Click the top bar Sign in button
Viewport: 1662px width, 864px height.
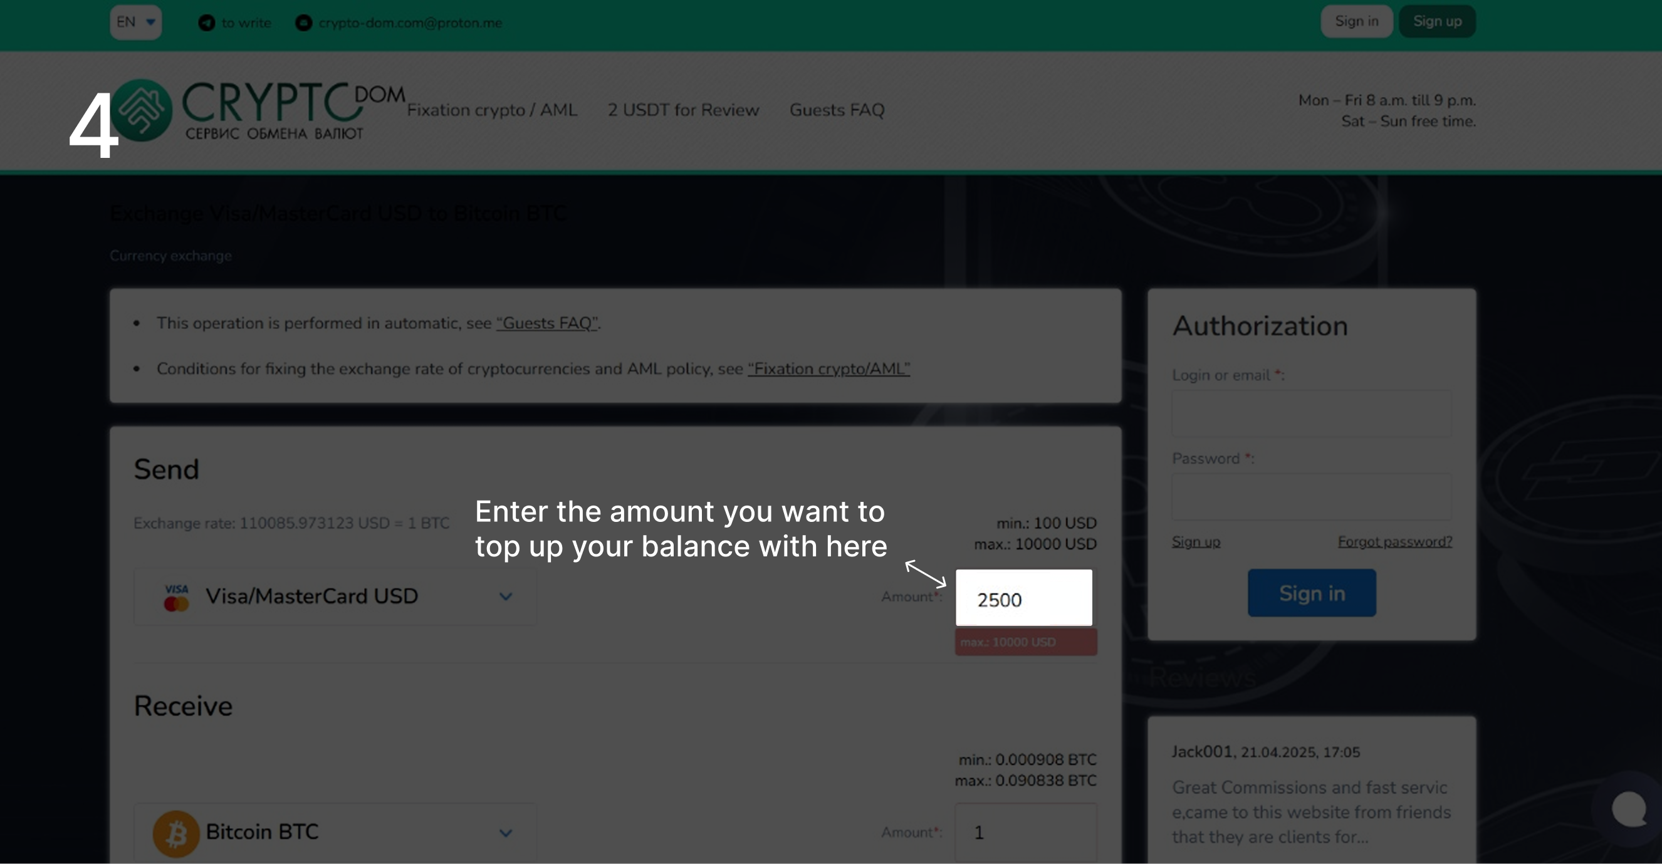point(1356,21)
